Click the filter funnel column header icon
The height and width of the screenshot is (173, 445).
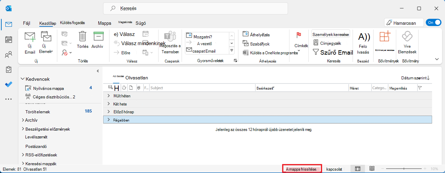click(x=420, y=88)
